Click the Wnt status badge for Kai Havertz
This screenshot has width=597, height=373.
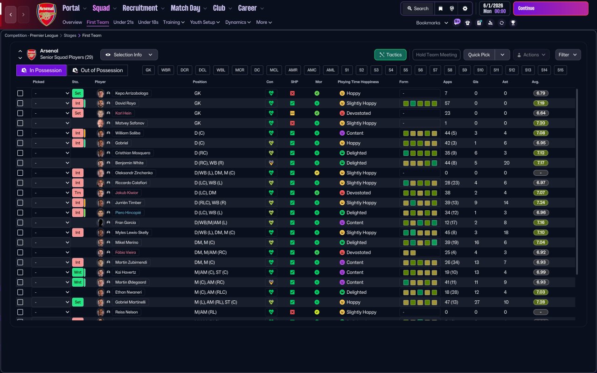click(77, 272)
